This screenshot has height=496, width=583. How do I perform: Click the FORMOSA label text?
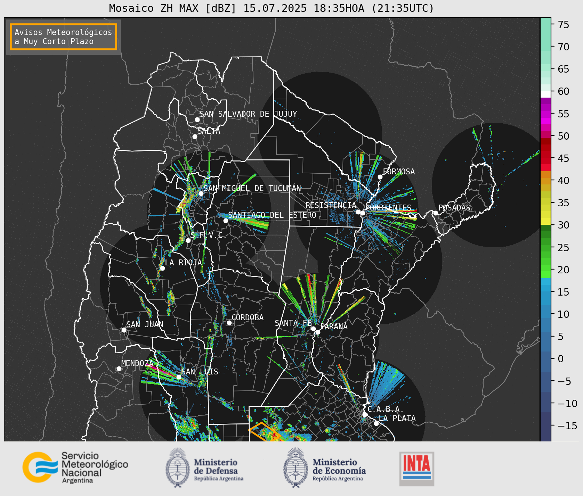click(399, 172)
